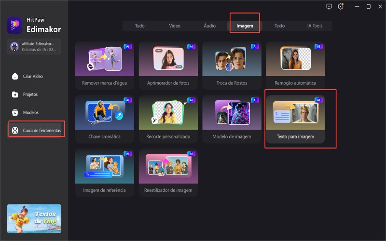
Task: Switch to the Tudo tab
Action: (x=138, y=26)
